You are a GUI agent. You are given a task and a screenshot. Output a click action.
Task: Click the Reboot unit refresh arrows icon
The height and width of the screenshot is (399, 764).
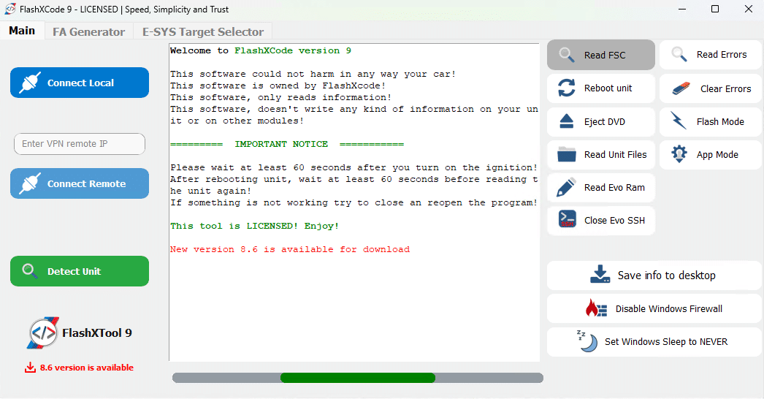(x=567, y=88)
